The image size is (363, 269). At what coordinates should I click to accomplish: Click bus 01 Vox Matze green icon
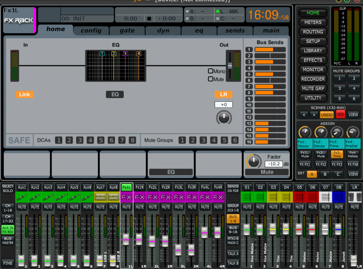247,197
